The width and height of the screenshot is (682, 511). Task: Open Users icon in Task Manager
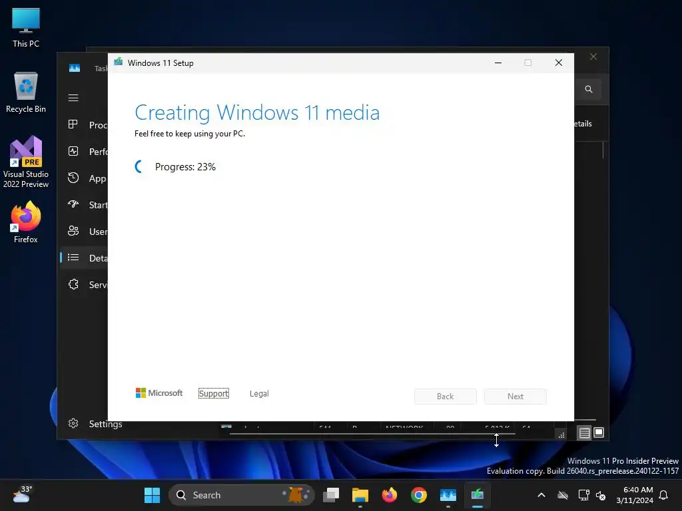coord(73,231)
